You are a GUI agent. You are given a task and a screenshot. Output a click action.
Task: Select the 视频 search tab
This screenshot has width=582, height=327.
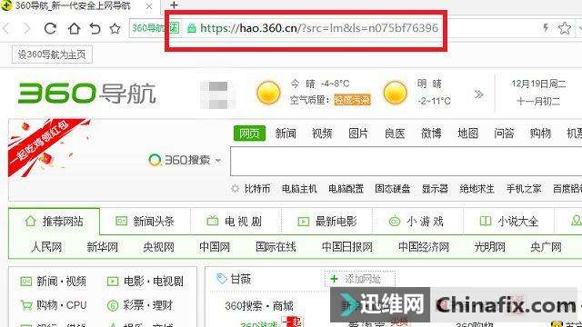tap(322, 134)
